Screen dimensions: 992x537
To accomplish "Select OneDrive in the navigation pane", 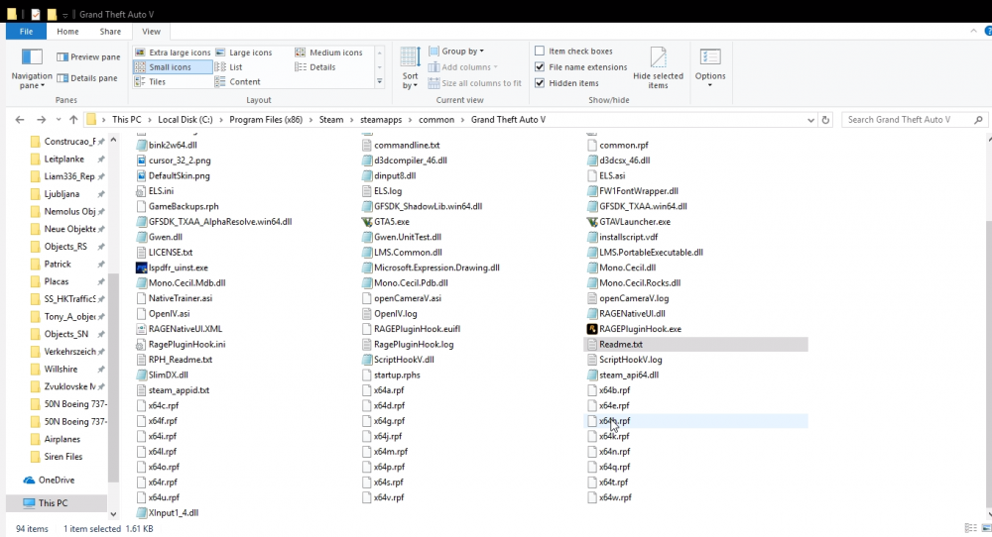I will [50, 481].
